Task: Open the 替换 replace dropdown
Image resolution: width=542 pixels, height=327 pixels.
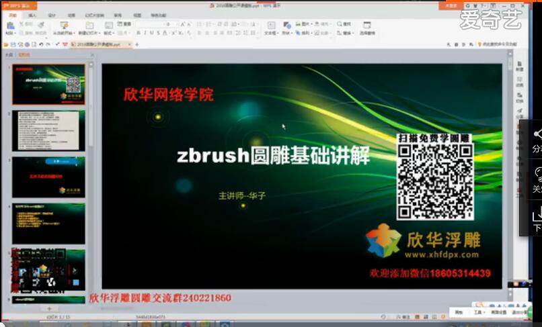Action: pyautogui.click(x=346, y=33)
